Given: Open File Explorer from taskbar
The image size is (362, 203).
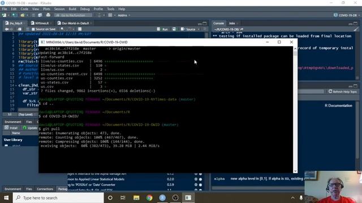Looking at the screenshot, I should click(136, 198).
